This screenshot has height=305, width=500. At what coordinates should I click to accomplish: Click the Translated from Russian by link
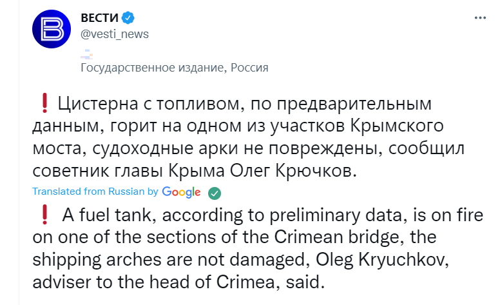[95, 192]
